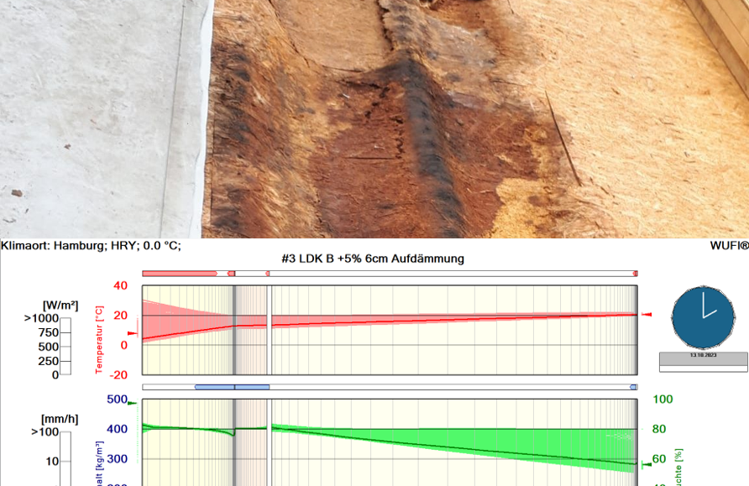Screen dimensions: 749x486
Task: Click the green right marker near 60
Action: [x=647, y=464]
